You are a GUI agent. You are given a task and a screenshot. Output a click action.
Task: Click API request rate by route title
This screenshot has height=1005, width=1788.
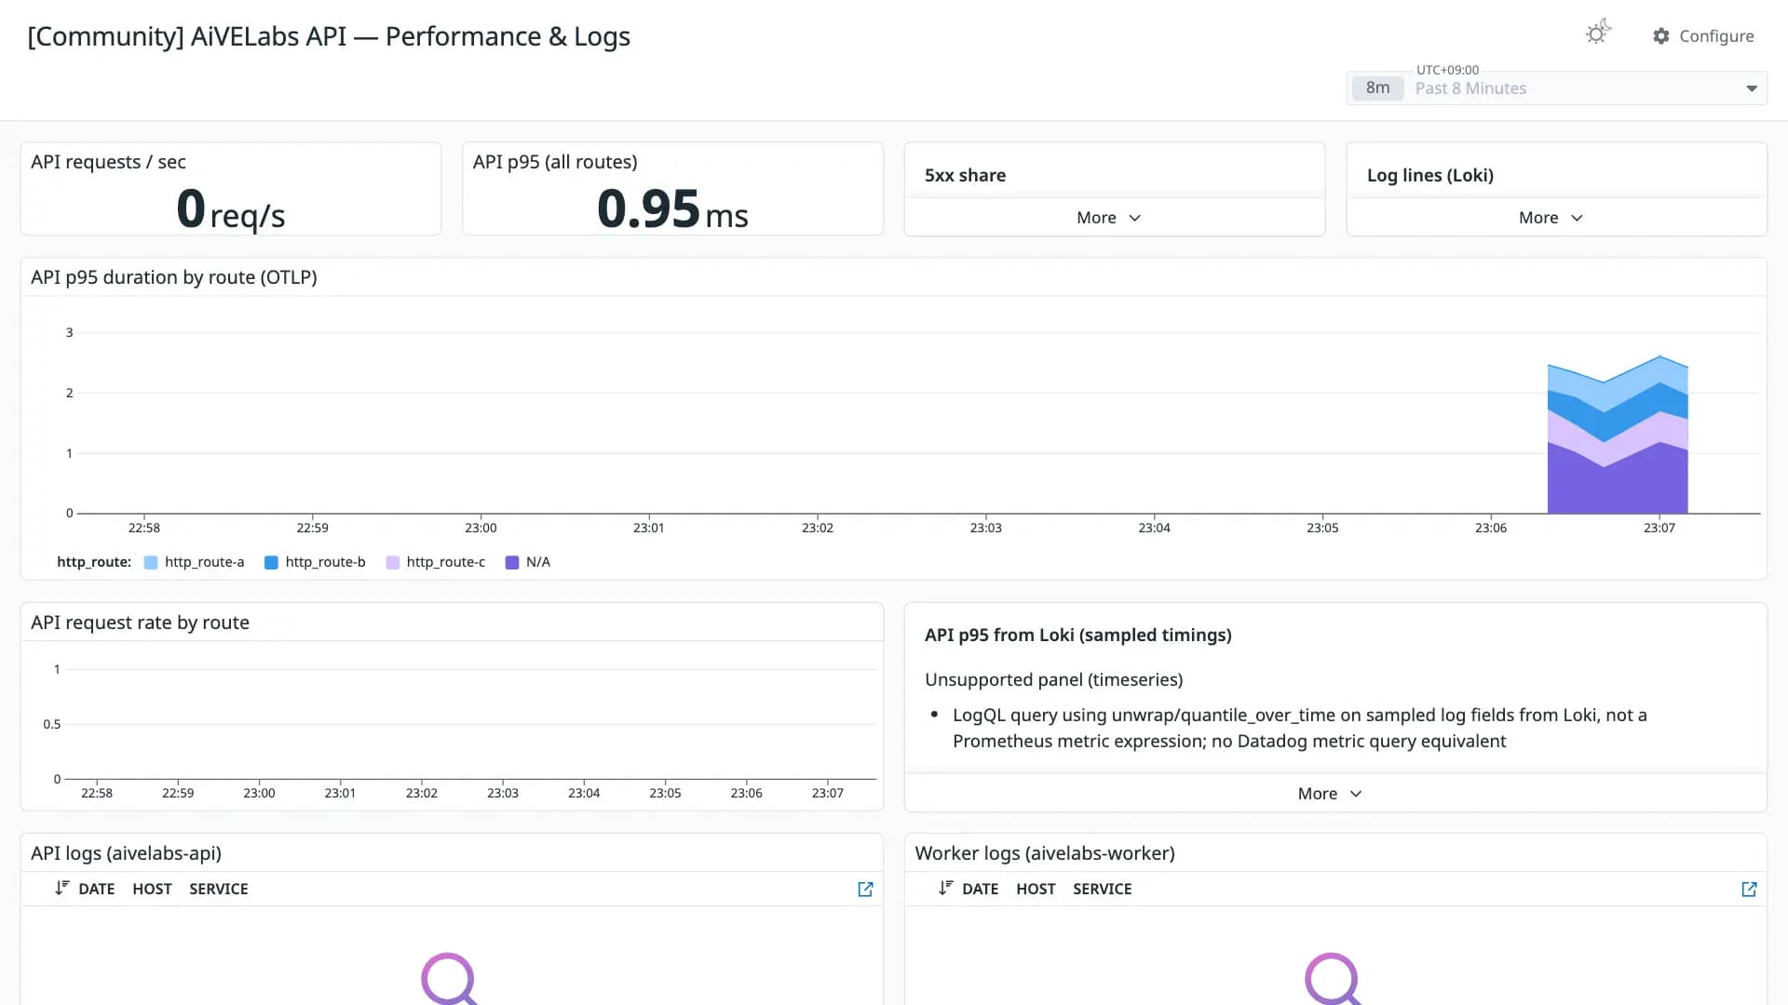pos(140,623)
